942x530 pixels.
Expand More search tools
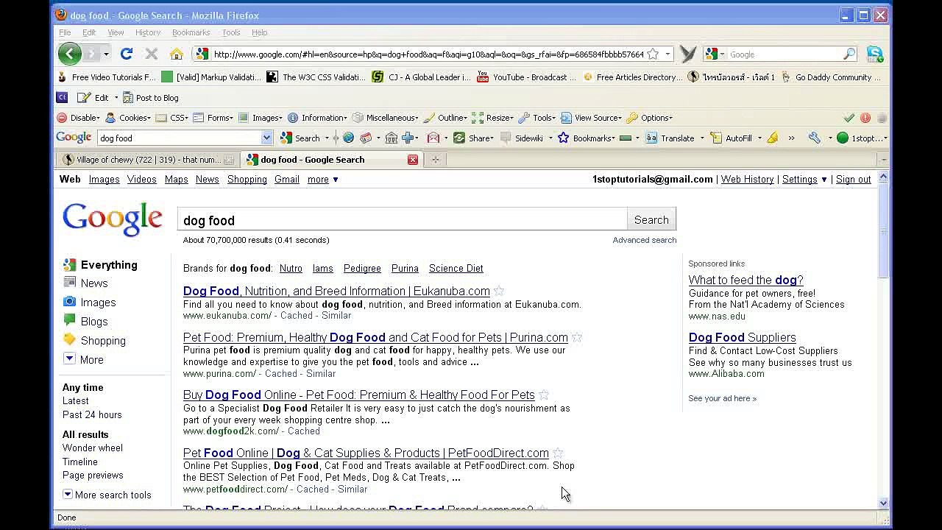click(107, 495)
